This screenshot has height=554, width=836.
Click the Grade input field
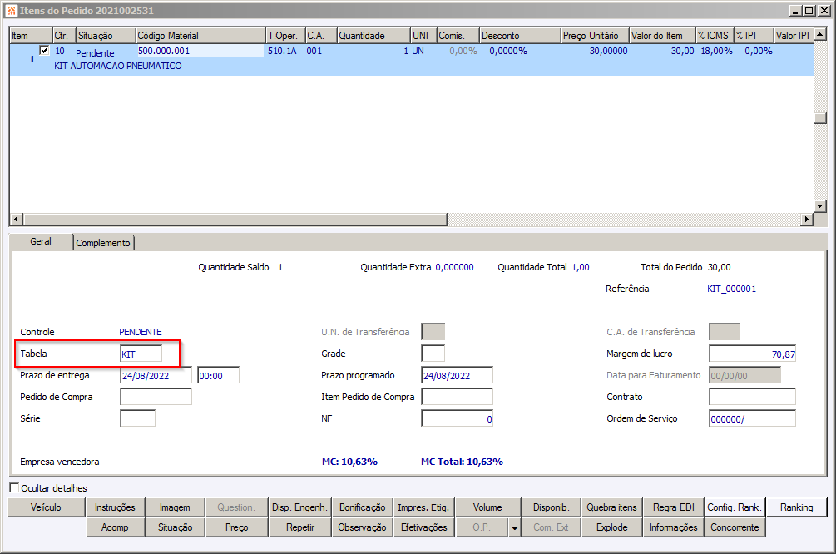[433, 354]
